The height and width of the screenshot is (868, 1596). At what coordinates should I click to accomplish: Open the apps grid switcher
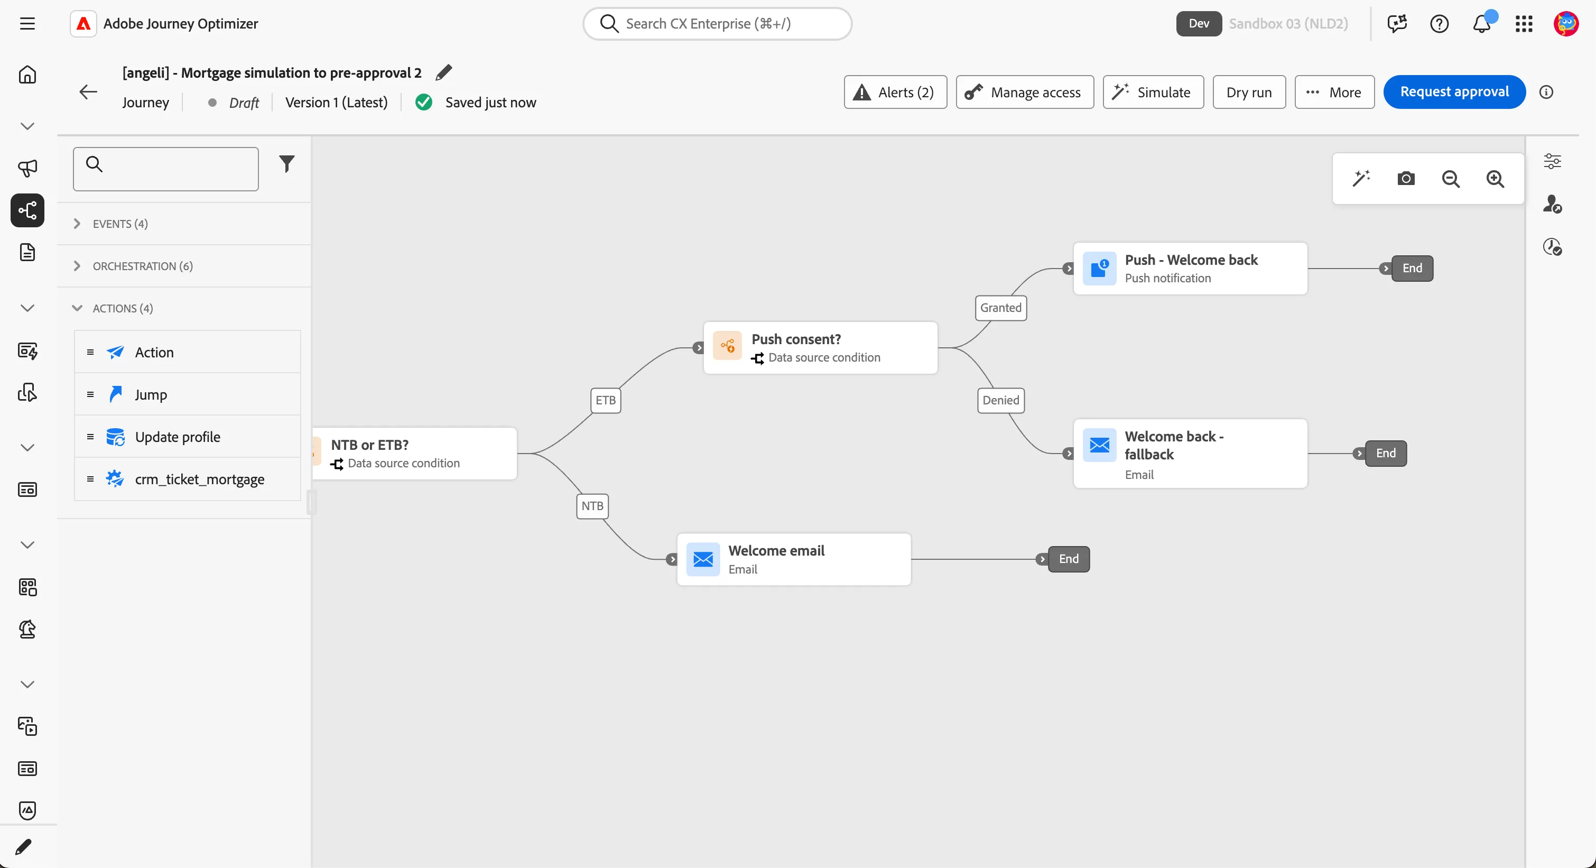pos(1524,24)
